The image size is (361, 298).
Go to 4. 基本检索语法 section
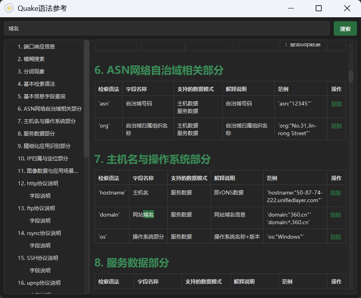[x=37, y=84]
